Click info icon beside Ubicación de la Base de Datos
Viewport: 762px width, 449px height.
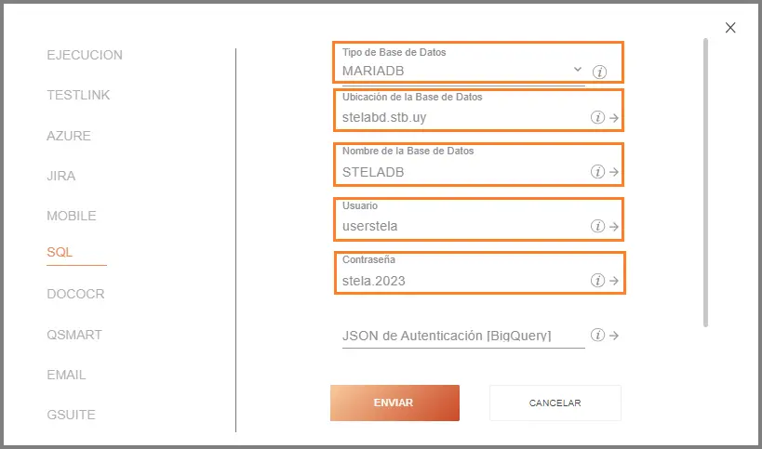pos(597,118)
